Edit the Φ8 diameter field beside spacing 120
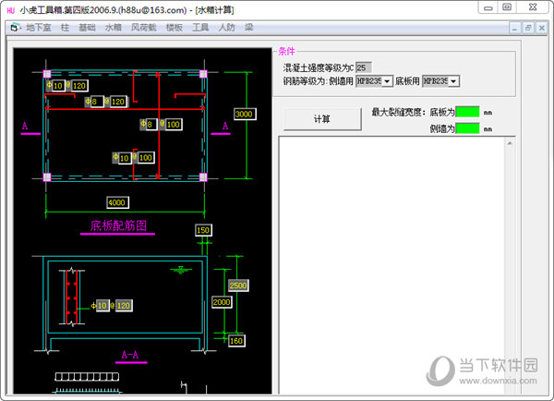The height and width of the screenshot is (401, 554). click(97, 102)
